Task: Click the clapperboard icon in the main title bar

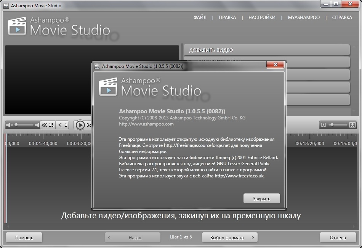Action: (x=6, y=6)
